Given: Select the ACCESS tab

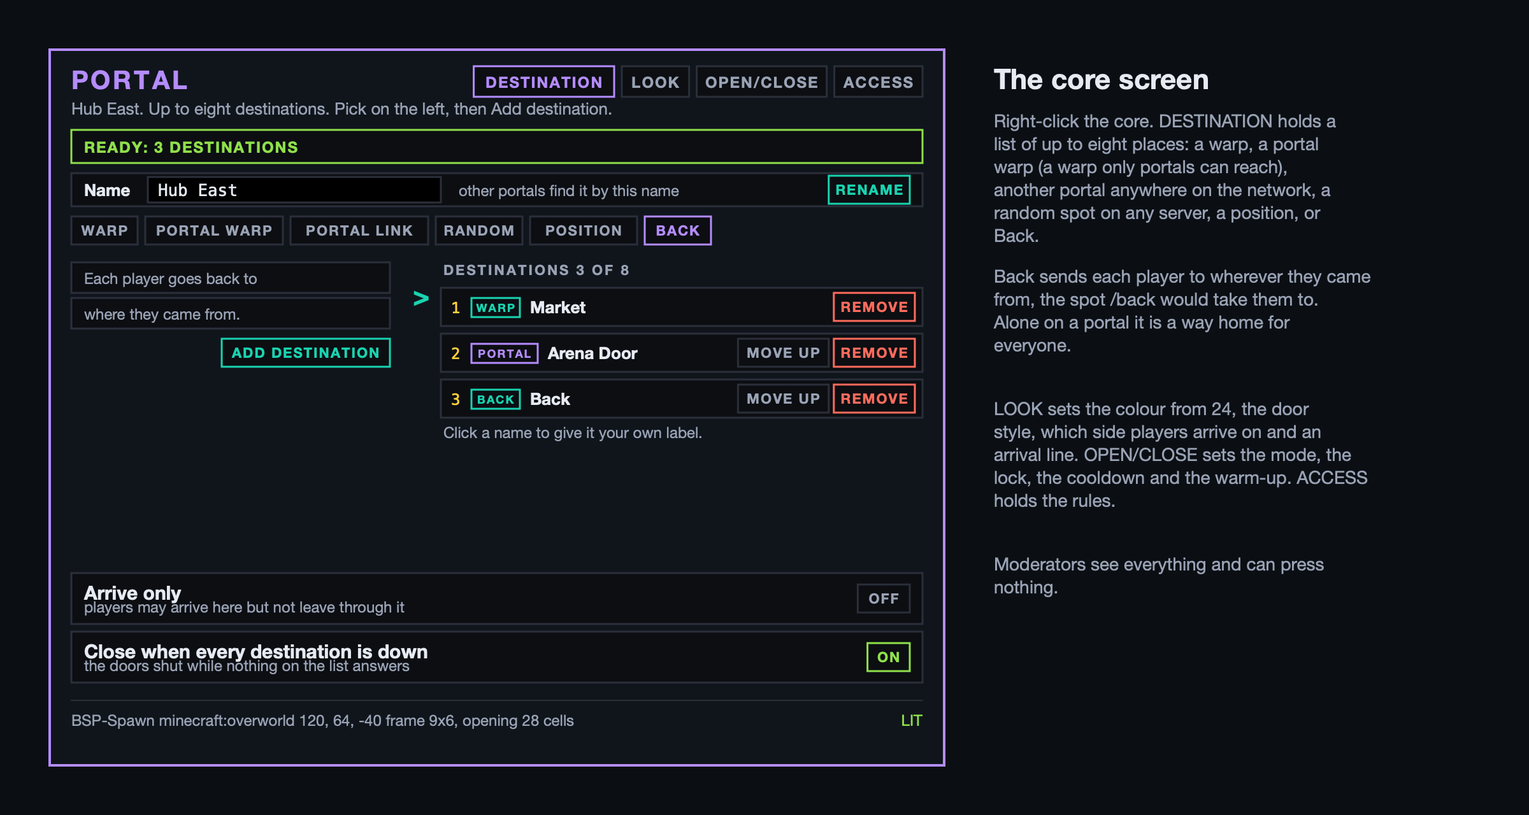Looking at the screenshot, I should [x=878, y=82].
